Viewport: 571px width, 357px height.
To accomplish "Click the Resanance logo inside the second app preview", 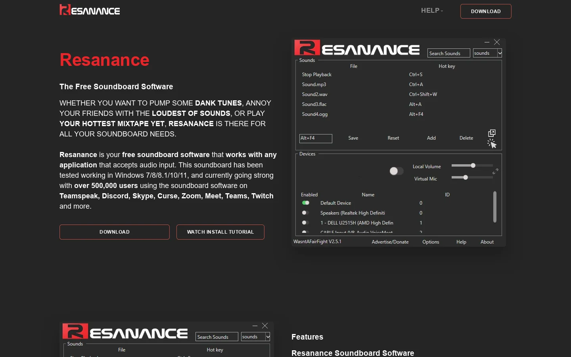I will pyautogui.click(x=125, y=332).
